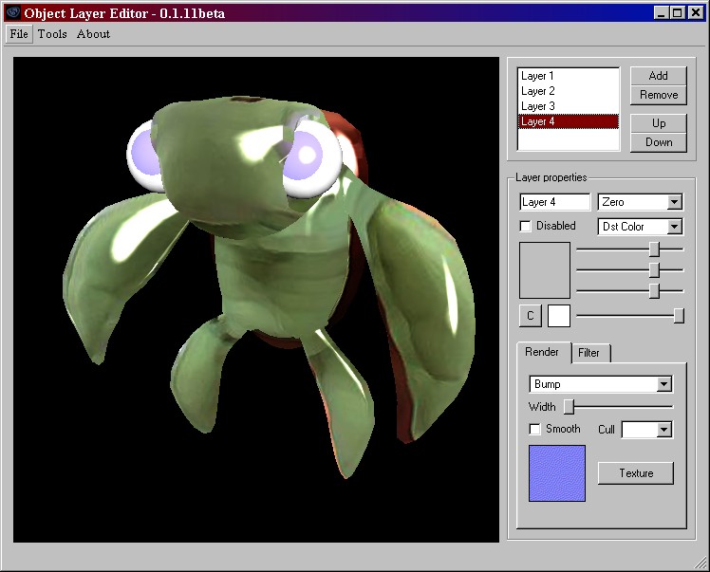Image resolution: width=710 pixels, height=572 pixels.
Task: Click the white color swatch beside C
Action: click(559, 316)
